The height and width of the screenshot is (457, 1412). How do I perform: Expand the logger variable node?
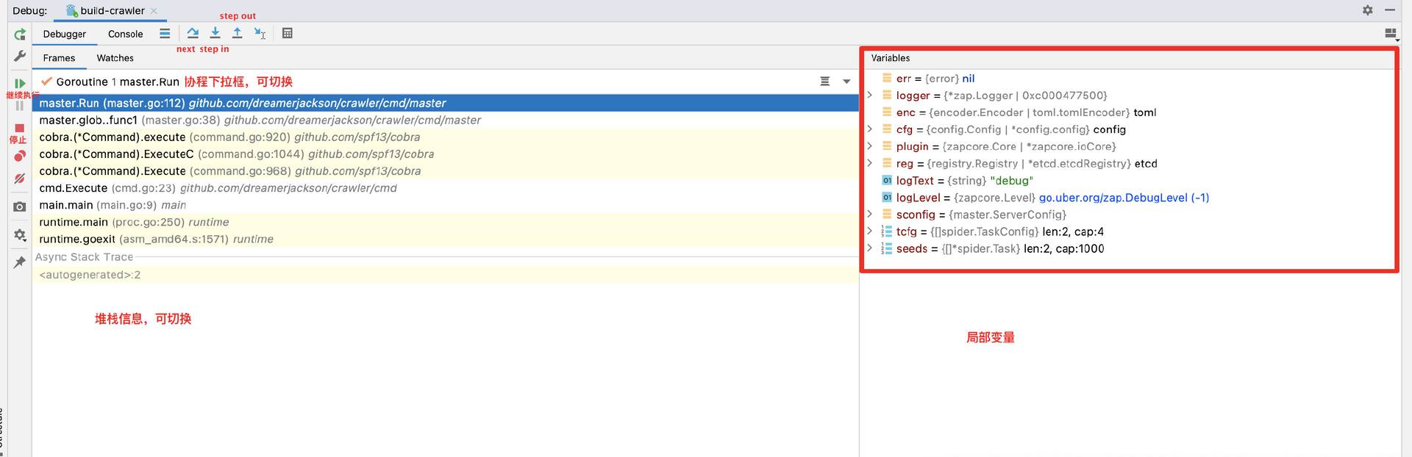point(870,96)
